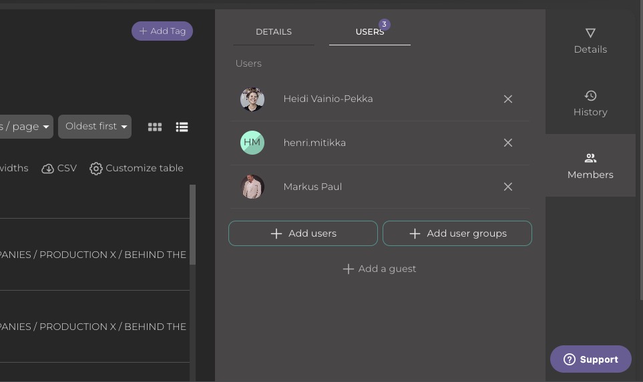Open the History sidebar panel
Viewport: 643px width, 382px height.
[590, 103]
